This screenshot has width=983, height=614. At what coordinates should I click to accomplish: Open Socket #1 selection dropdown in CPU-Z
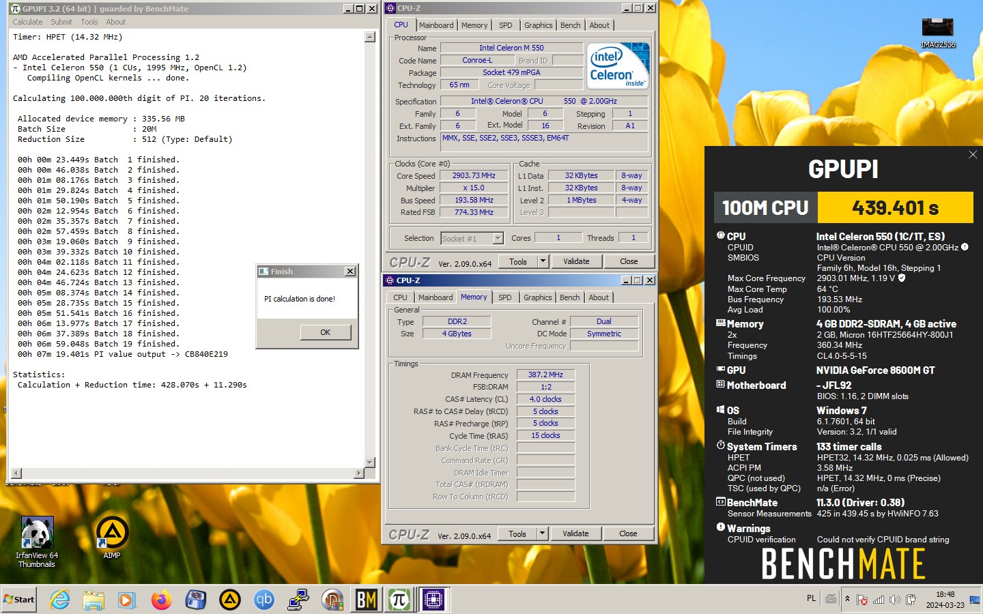498,238
